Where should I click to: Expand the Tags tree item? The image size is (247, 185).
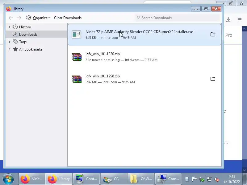[10, 42]
